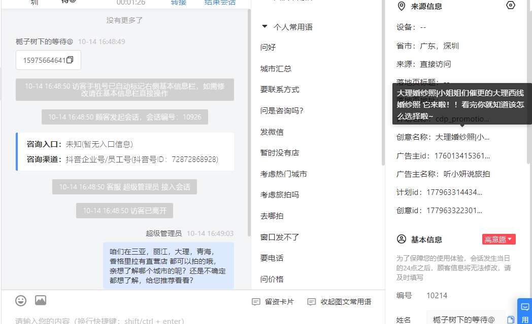This screenshot has width=532, height=324.
Task: Select quick phrase 城市汇总
Action: [x=276, y=69]
